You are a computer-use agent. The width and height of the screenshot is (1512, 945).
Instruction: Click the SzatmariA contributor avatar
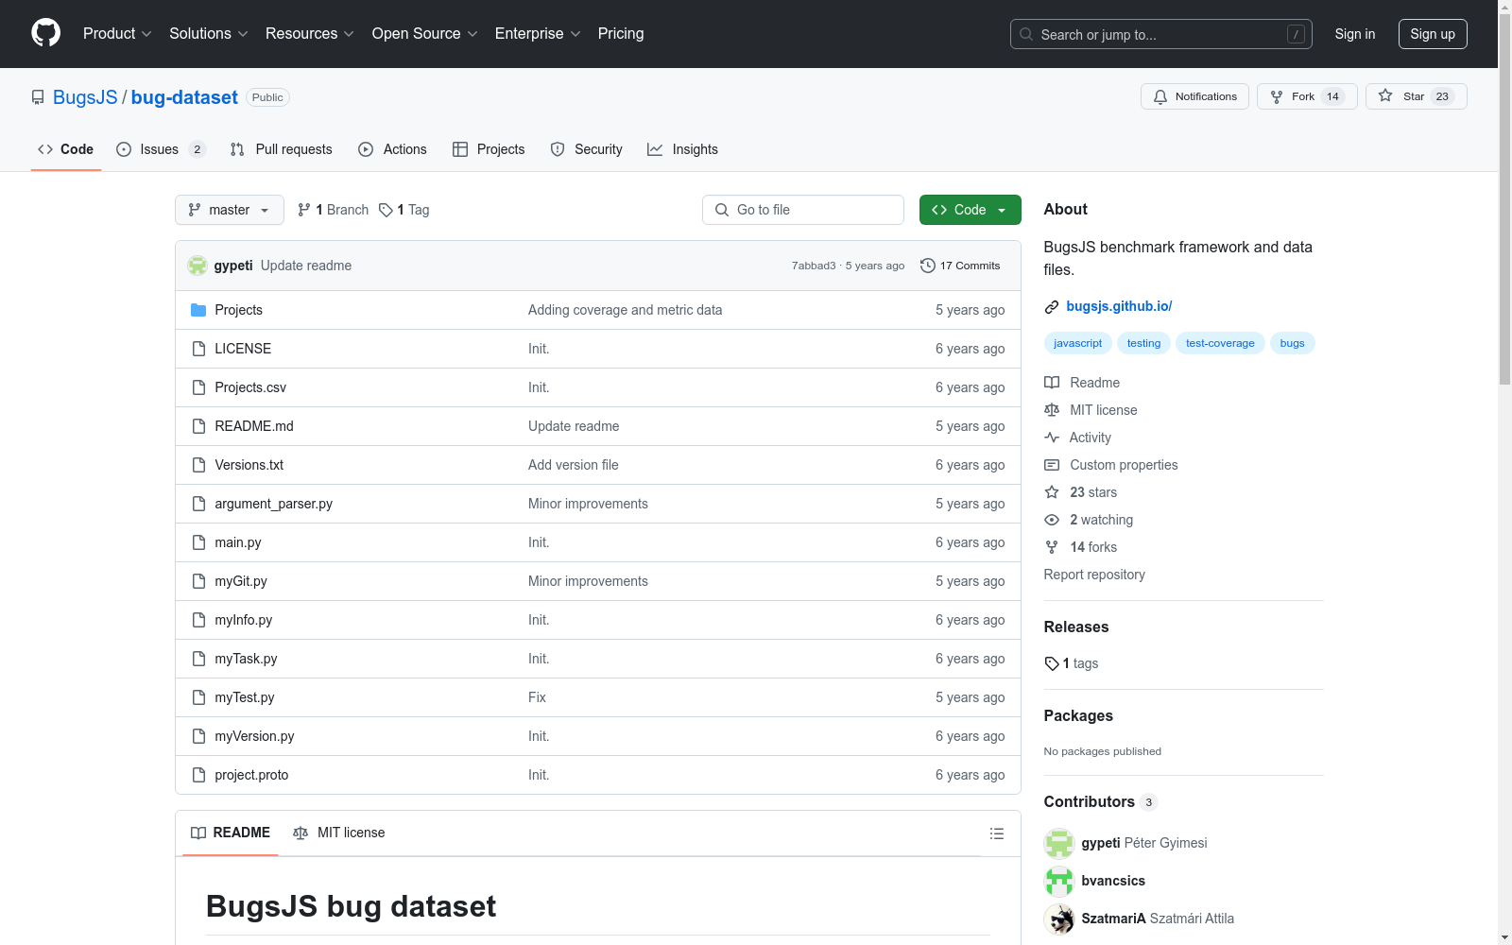coord(1059,919)
